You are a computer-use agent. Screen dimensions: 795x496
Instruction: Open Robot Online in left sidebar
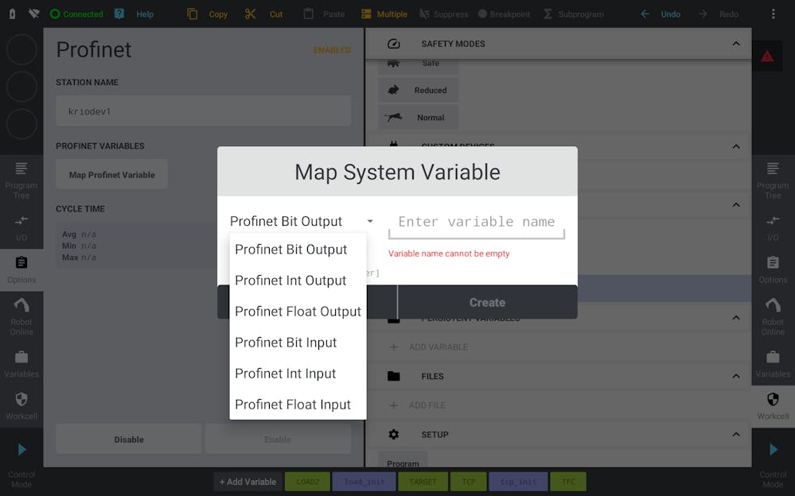coord(21,316)
